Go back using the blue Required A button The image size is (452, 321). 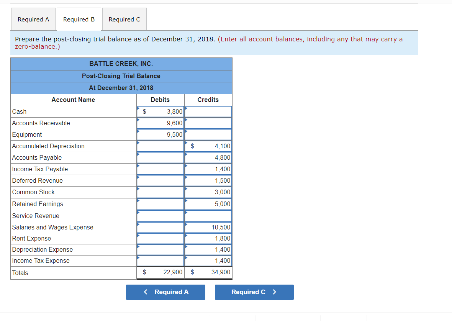(x=165, y=292)
